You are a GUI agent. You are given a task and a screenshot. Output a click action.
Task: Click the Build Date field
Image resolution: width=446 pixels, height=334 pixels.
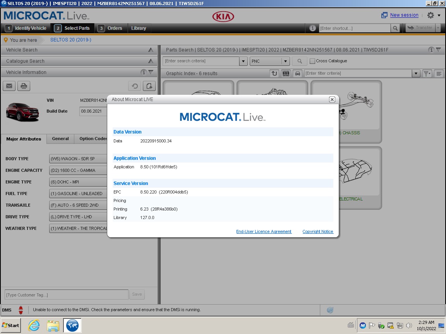click(x=93, y=111)
